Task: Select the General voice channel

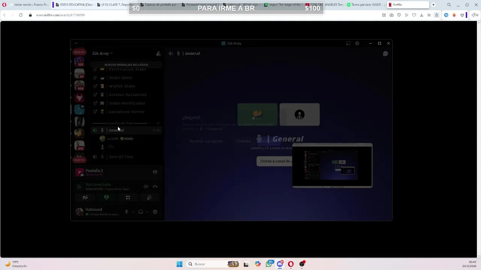Action: pyautogui.click(x=127, y=130)
